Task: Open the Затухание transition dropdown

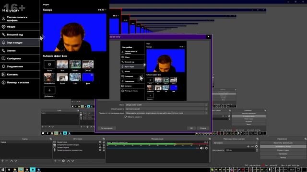Action: (236, 143)
